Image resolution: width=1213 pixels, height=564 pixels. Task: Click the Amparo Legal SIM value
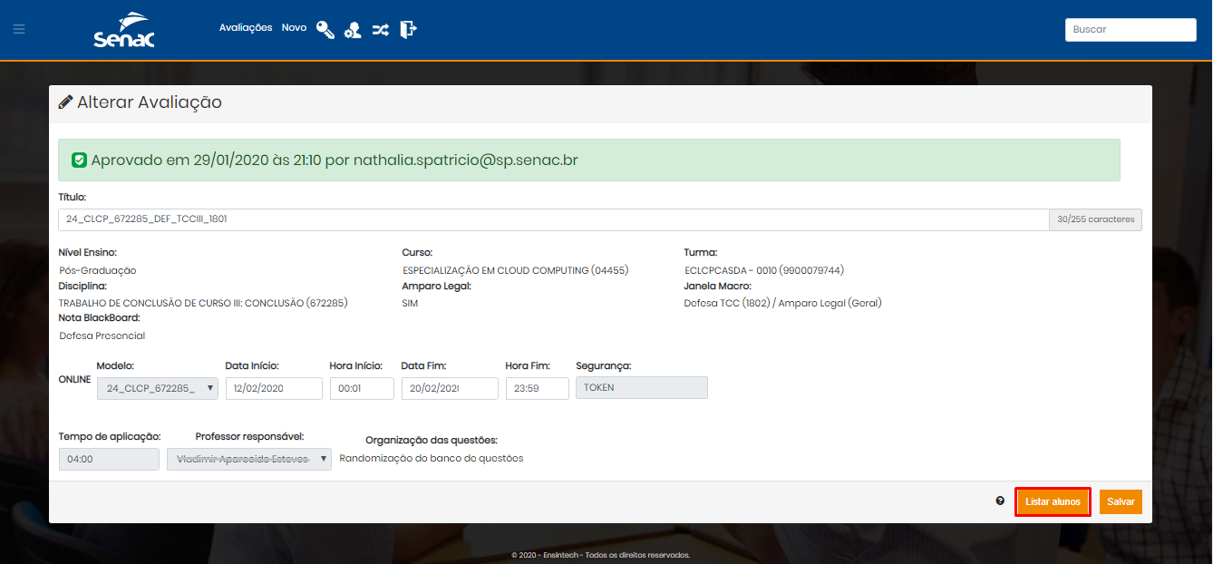[410, 303]
